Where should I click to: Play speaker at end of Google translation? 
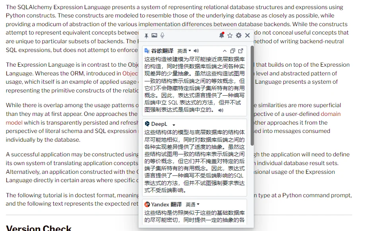pos(221,110)
